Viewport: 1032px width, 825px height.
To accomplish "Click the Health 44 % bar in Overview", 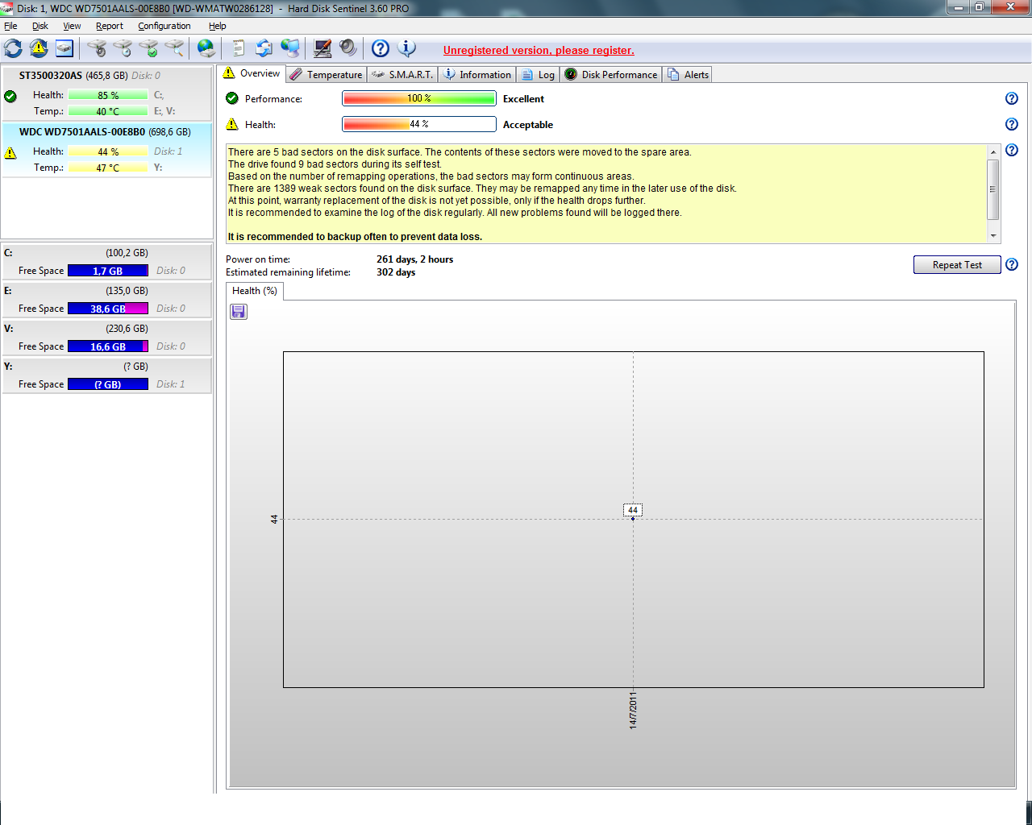I will [x=419, y=124].
